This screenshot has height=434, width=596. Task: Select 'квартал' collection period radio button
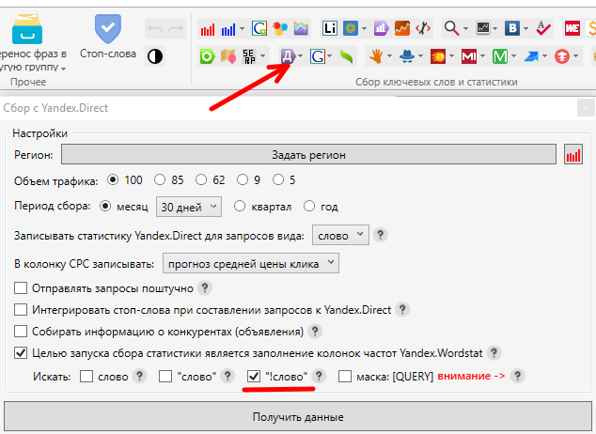(240, 207)
